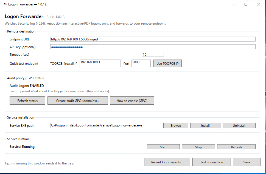
Task: Test connection to the endpoint
Action: tap(212, 162)
